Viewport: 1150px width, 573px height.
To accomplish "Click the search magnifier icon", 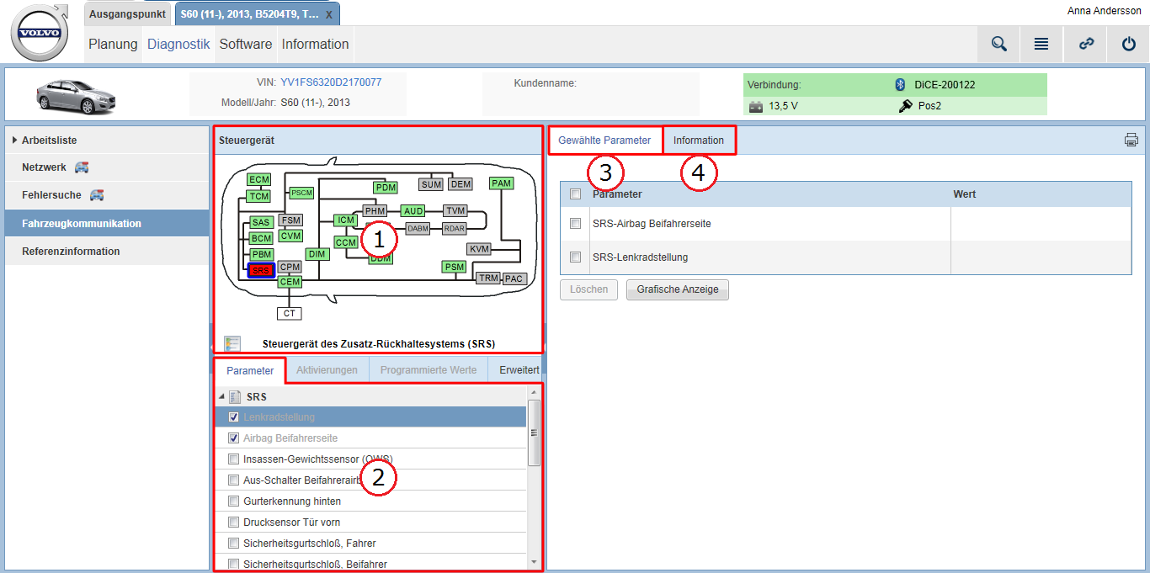I will (998, 45).
